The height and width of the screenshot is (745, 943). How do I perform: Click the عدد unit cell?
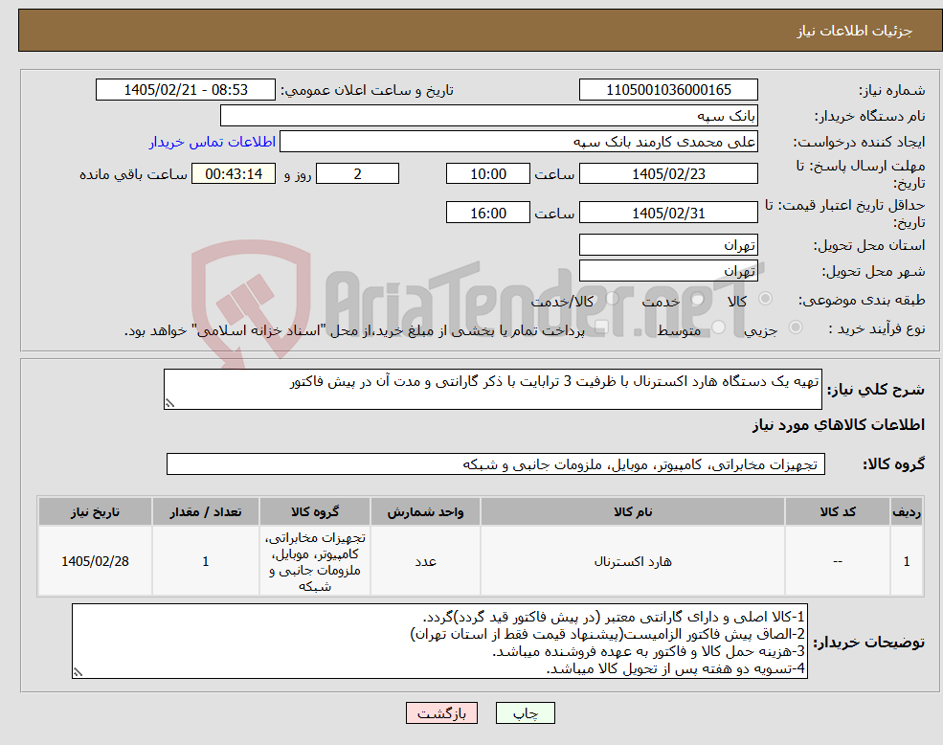[x=425, y=561]
